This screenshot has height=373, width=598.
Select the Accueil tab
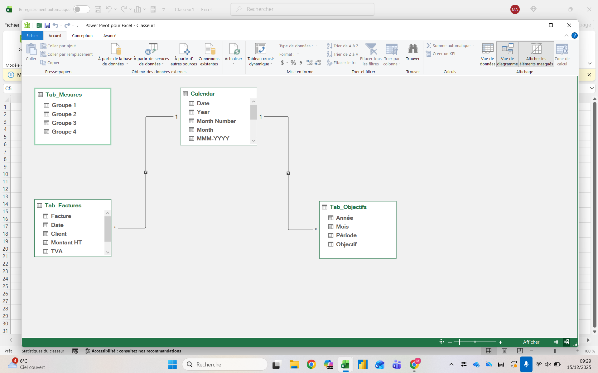55,35
